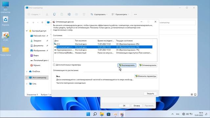This screenshot has width=210, height=118.
Task: Click the Explorer search field
Action: click(177, 23)
